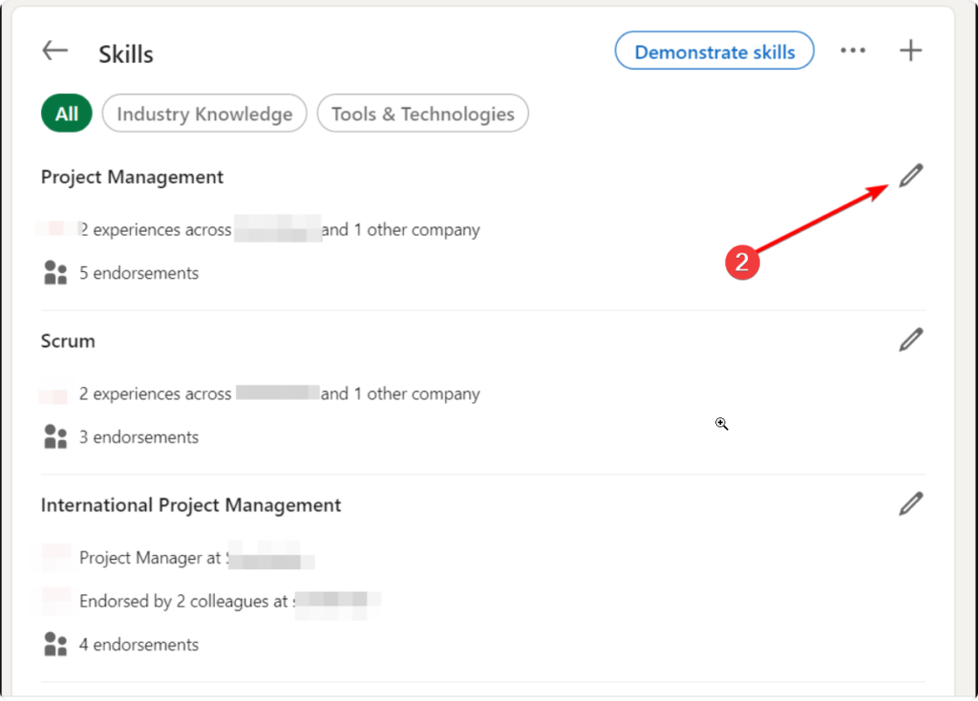Select the All filter chip
The image size is (978, 701).
[66, 114]
